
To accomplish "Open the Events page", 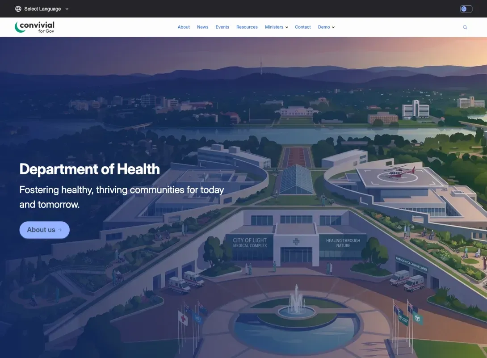I will click(223, 27).
